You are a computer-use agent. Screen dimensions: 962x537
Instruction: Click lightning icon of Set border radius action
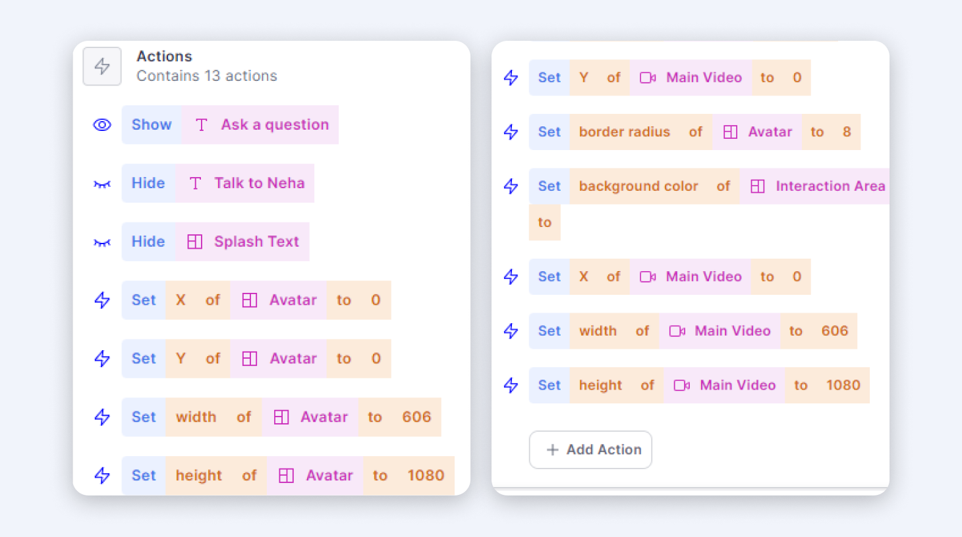[511, 132]
